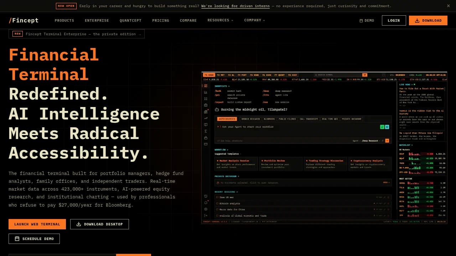Open the Fincept Terminal Enterprise announcement
This screenshot has height=256, width=456.
[77, 34]
